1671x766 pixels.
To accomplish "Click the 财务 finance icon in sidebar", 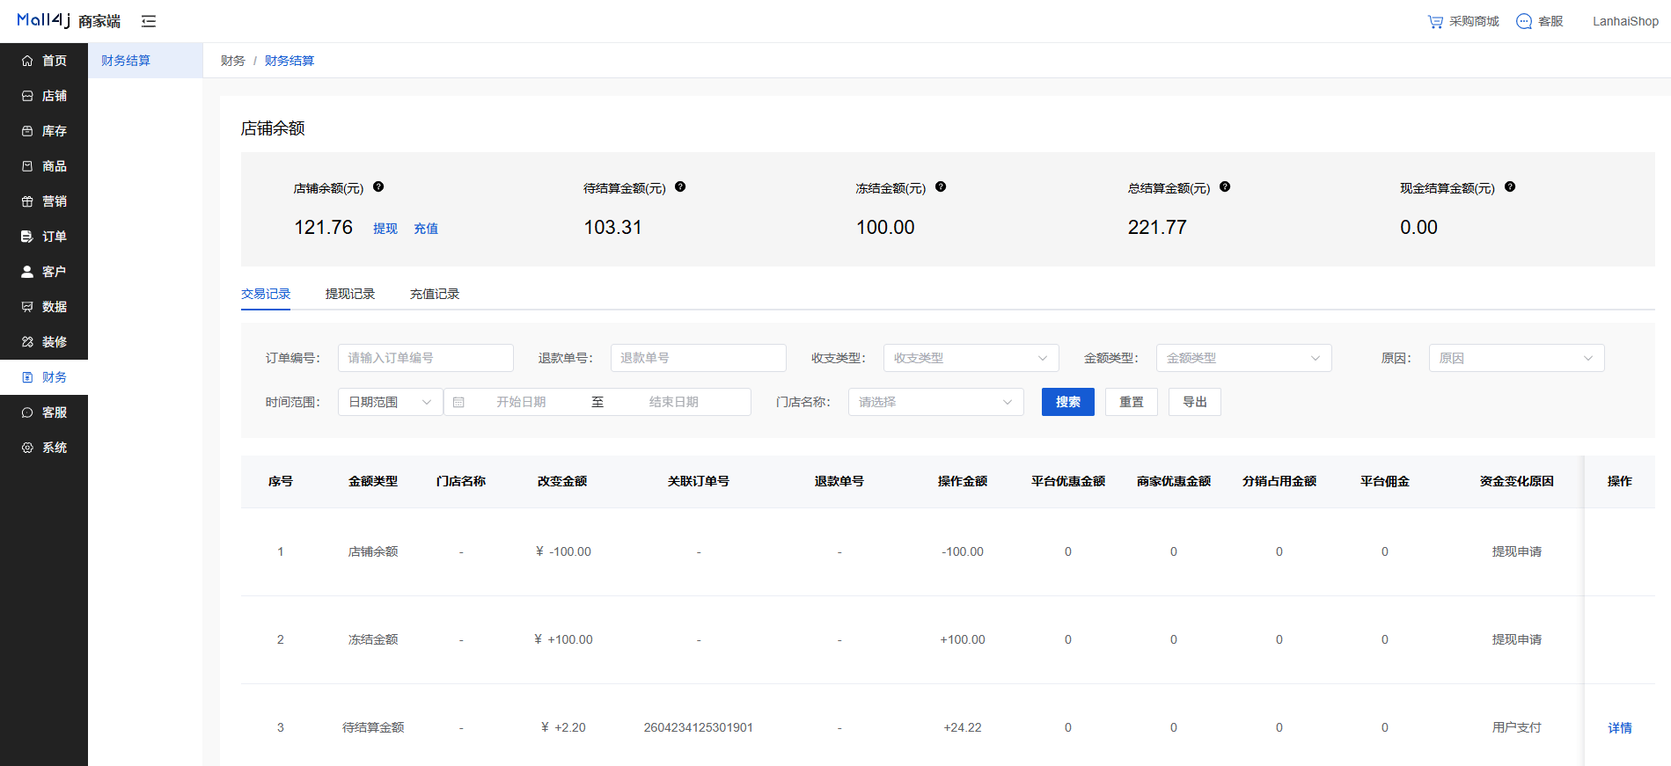I will (x=27, y=377).
